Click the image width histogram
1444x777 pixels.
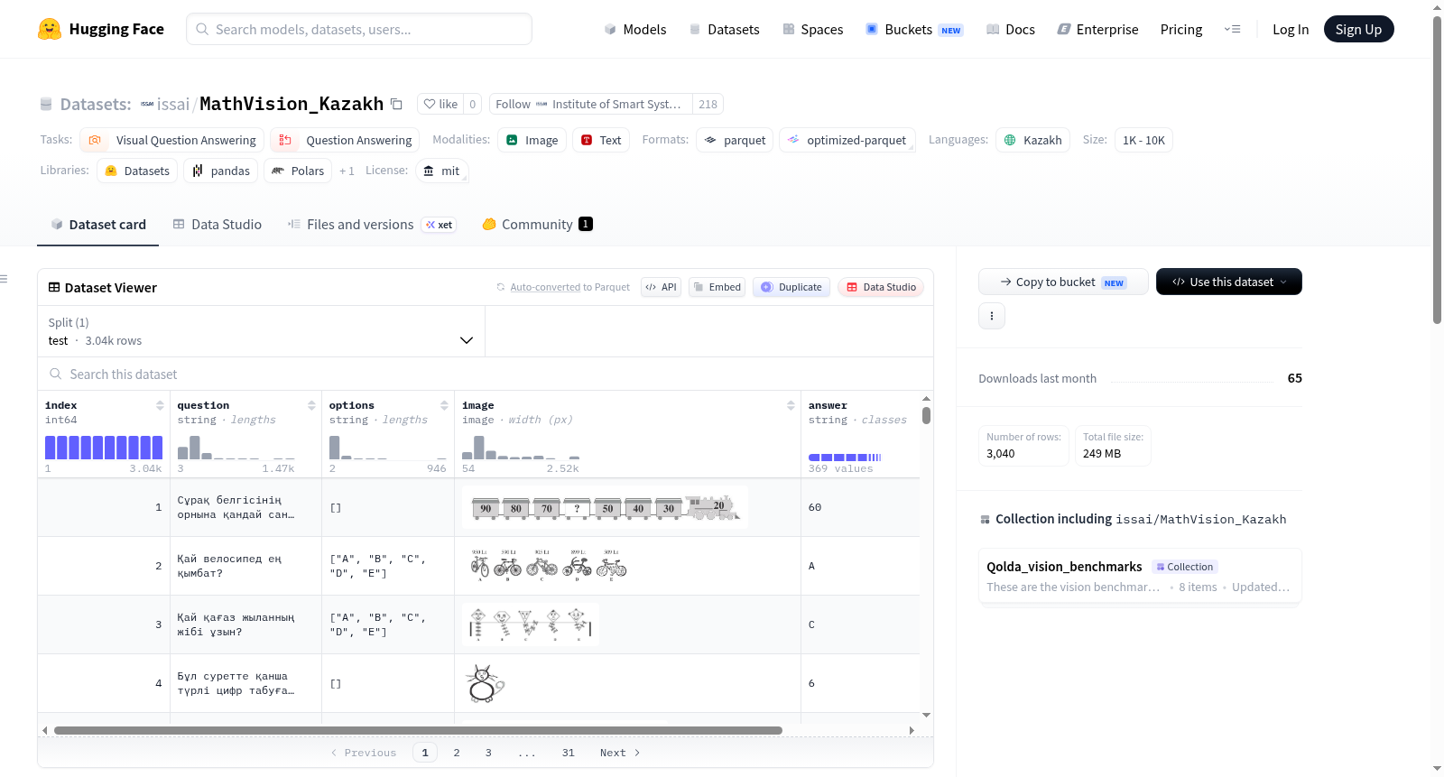click(x=521, y=448)
